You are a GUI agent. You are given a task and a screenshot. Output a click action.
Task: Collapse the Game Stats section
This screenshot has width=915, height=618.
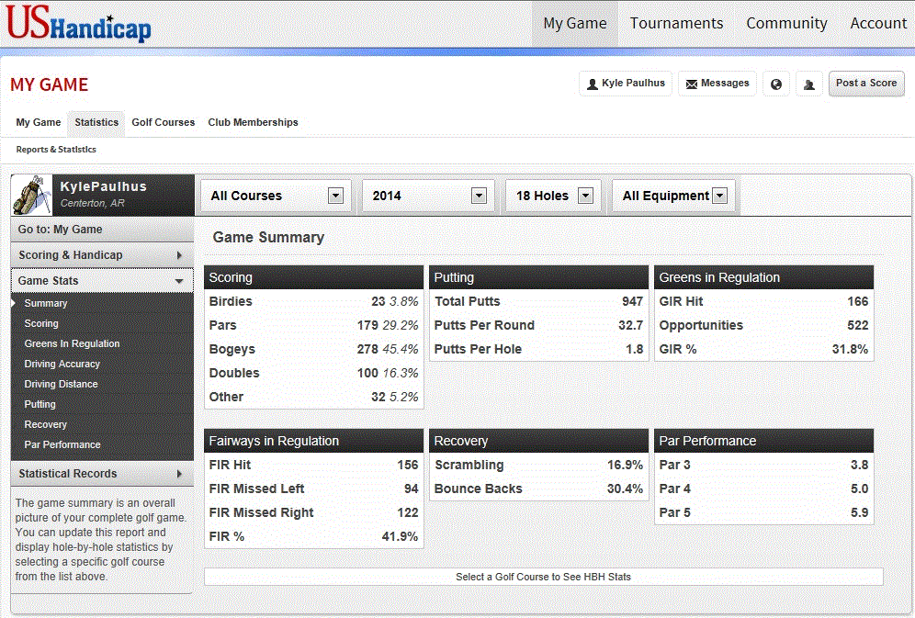click(x=101, y=281)
